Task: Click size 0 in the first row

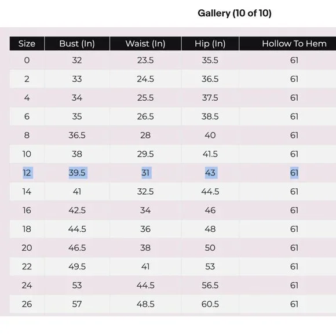Action: (x=27, y=60)
